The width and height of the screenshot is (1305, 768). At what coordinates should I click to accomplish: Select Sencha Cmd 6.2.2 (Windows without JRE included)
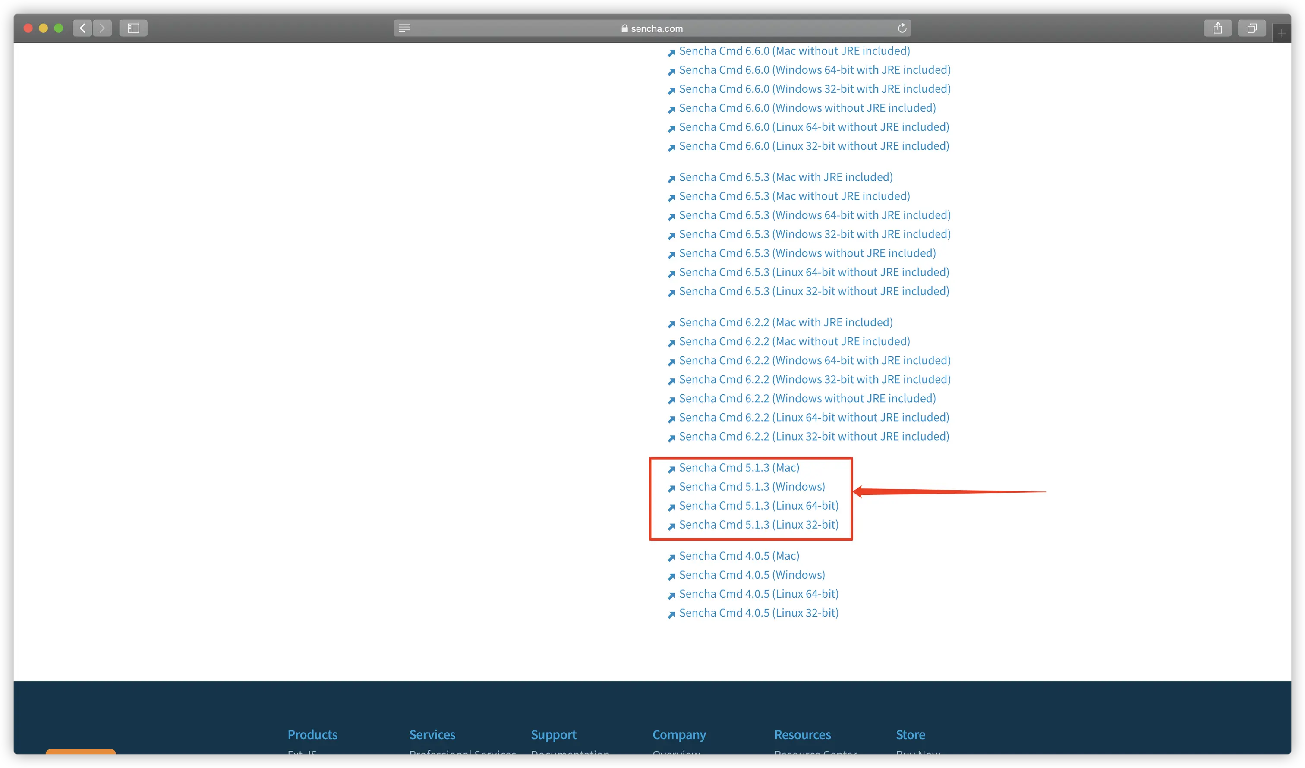click(x=807, y=398)
